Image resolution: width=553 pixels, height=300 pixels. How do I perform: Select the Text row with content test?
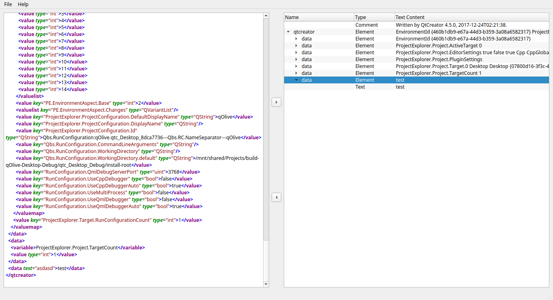[417, 87]
